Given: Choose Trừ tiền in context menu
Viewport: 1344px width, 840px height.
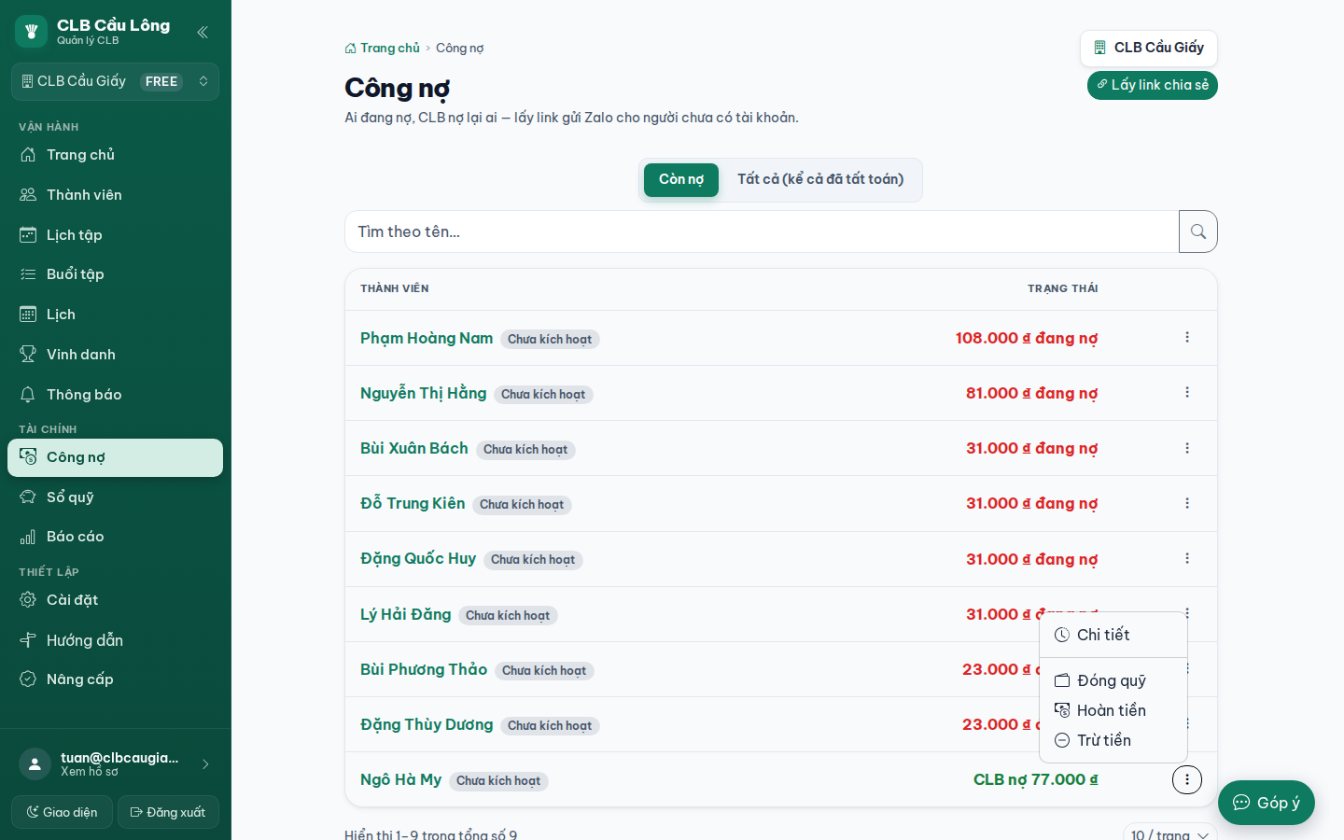Looking at the screenshot, I should (1113, 740).
